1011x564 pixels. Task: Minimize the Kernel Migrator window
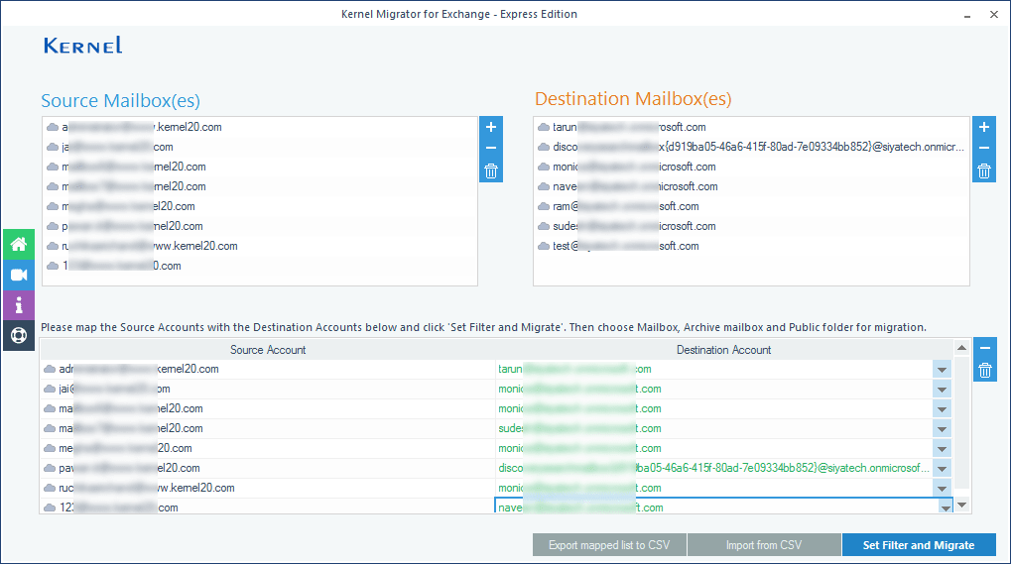967,15
